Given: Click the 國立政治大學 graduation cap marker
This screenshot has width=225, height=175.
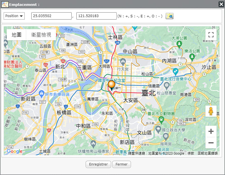Looking at the screenshot, I should click(158, 130).
